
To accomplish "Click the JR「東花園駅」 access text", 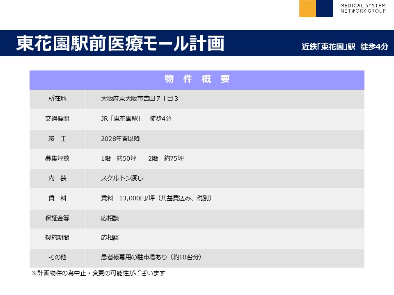I will pyautogui.click(x=121, y=119).
